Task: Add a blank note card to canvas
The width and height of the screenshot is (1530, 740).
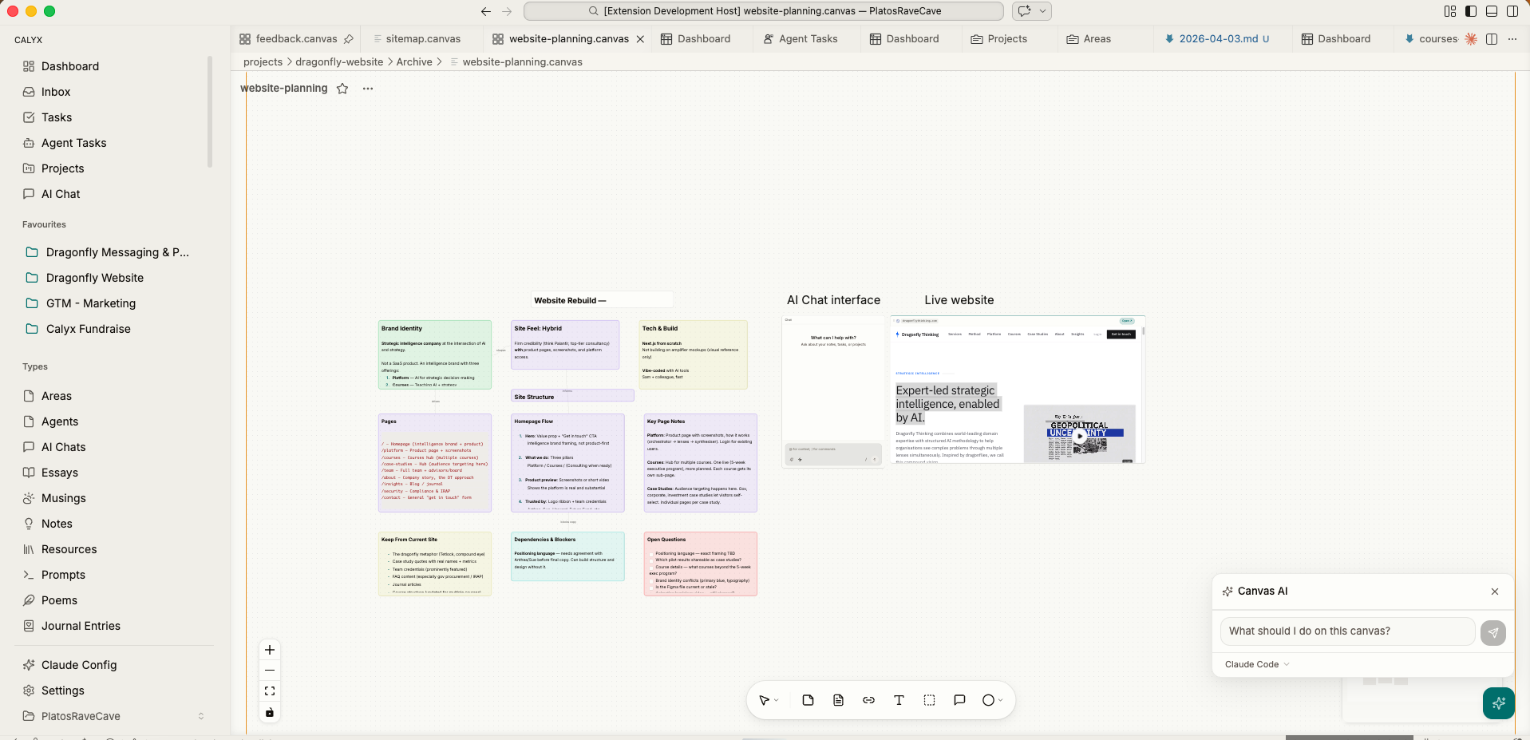Action: click(x=808, y=700)
